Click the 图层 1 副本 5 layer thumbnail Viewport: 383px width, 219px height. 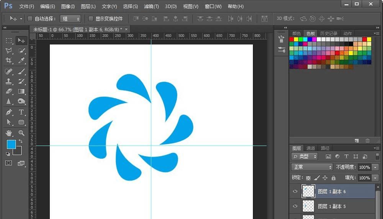pyautogui.click(x=308, y=206)
